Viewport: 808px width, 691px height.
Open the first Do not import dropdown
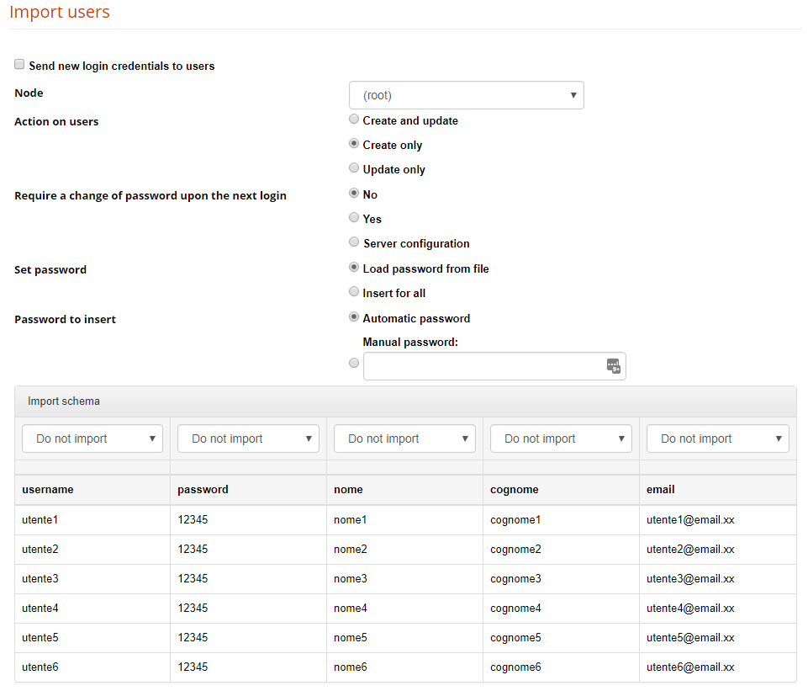click(x=92, y=439)
